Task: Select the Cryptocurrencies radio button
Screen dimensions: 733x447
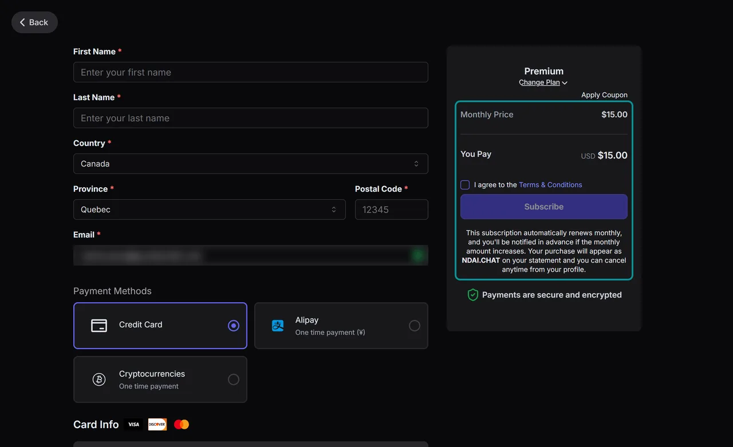Action: (x=234, y=379)
